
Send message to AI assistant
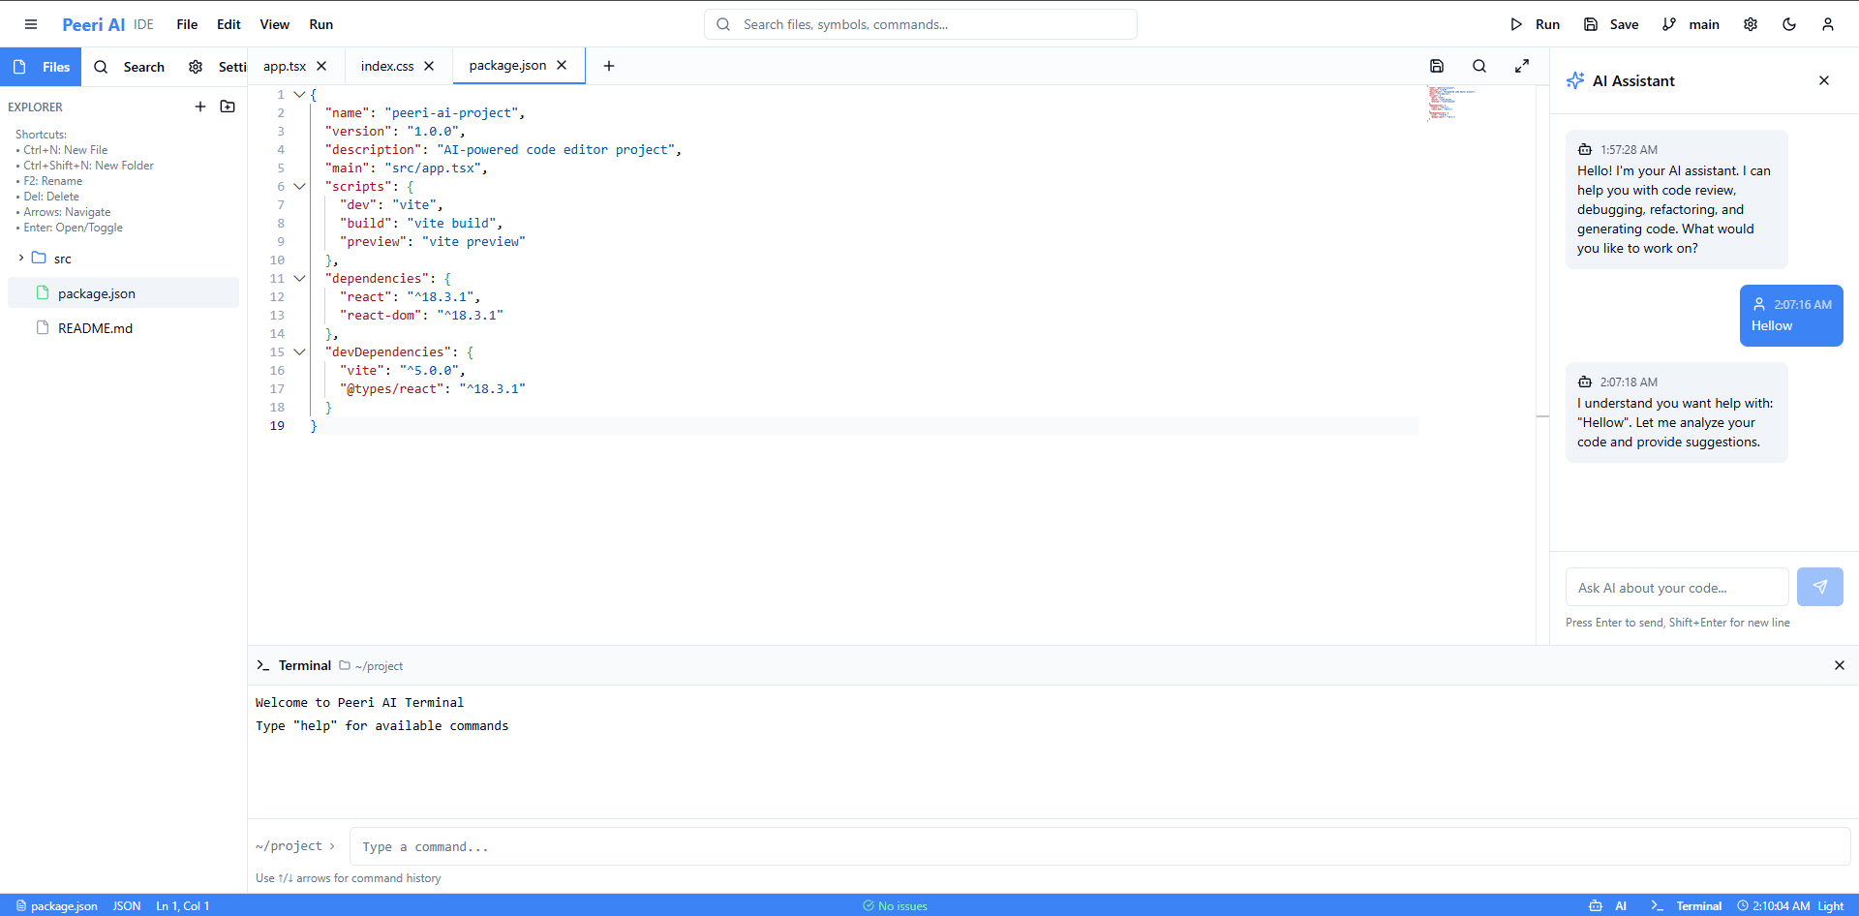click(1819, 587)
